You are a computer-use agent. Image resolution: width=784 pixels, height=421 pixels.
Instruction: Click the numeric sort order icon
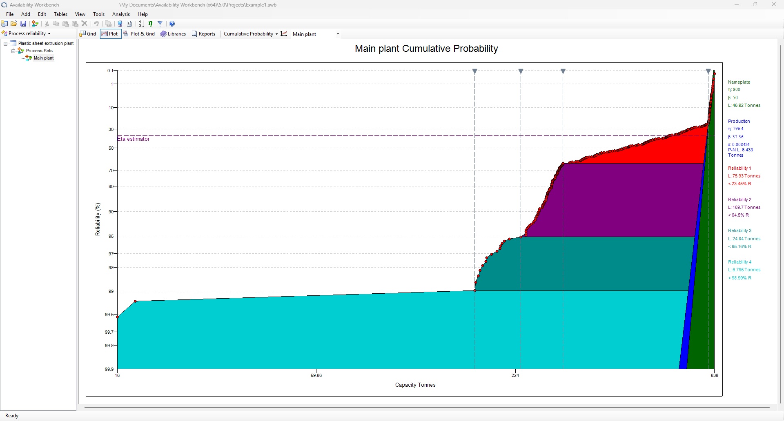coord(141,24)
